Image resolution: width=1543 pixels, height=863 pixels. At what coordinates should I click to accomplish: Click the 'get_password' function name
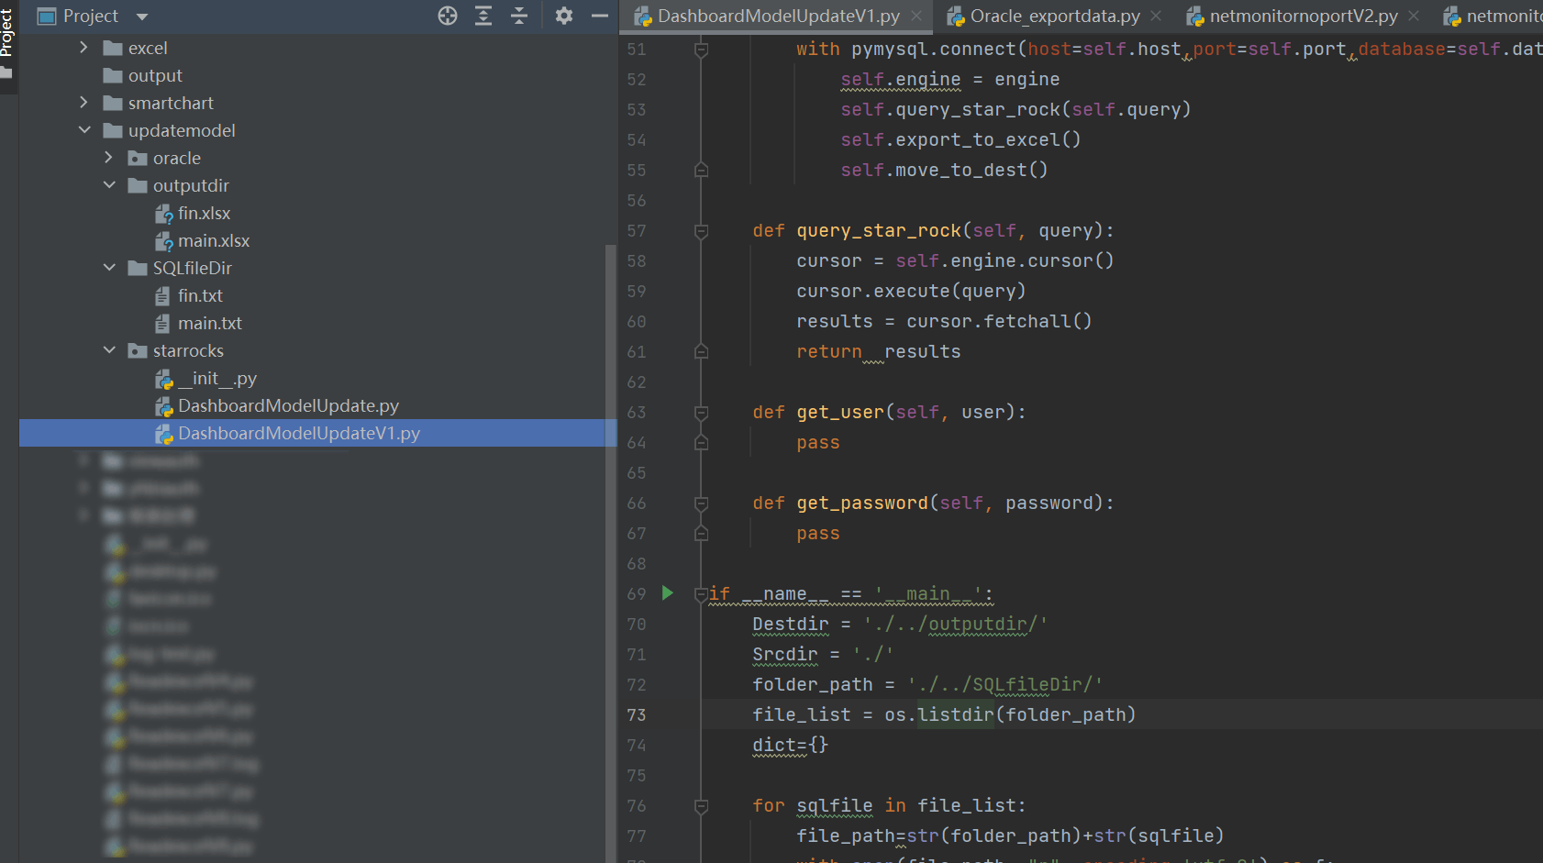861,503
